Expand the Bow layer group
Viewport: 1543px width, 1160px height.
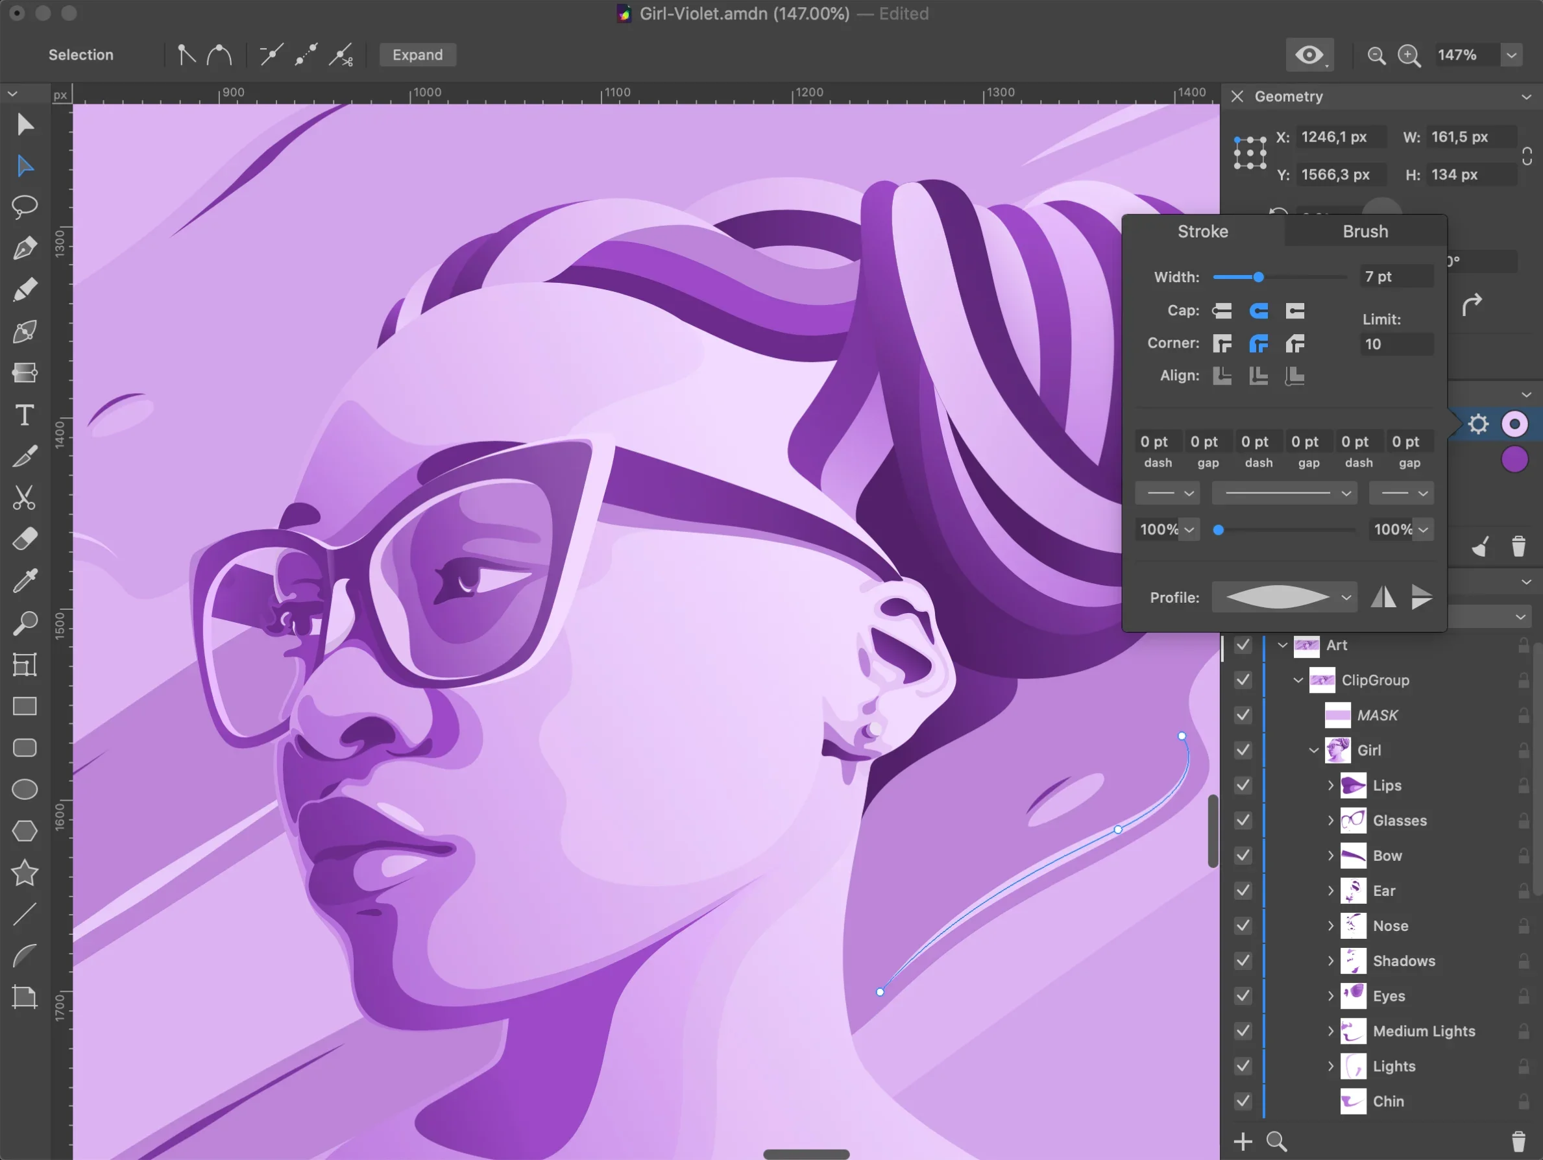point(1330,855)
